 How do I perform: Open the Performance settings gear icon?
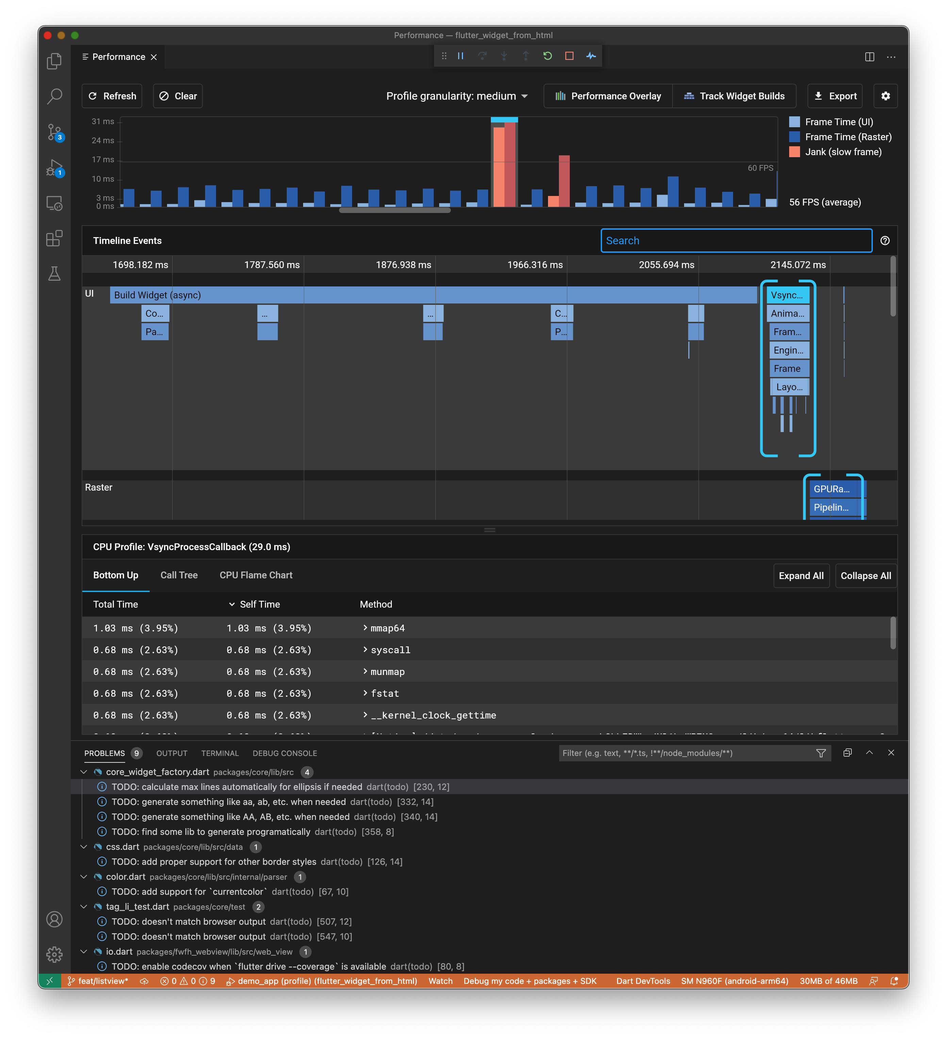click(886, 96)
